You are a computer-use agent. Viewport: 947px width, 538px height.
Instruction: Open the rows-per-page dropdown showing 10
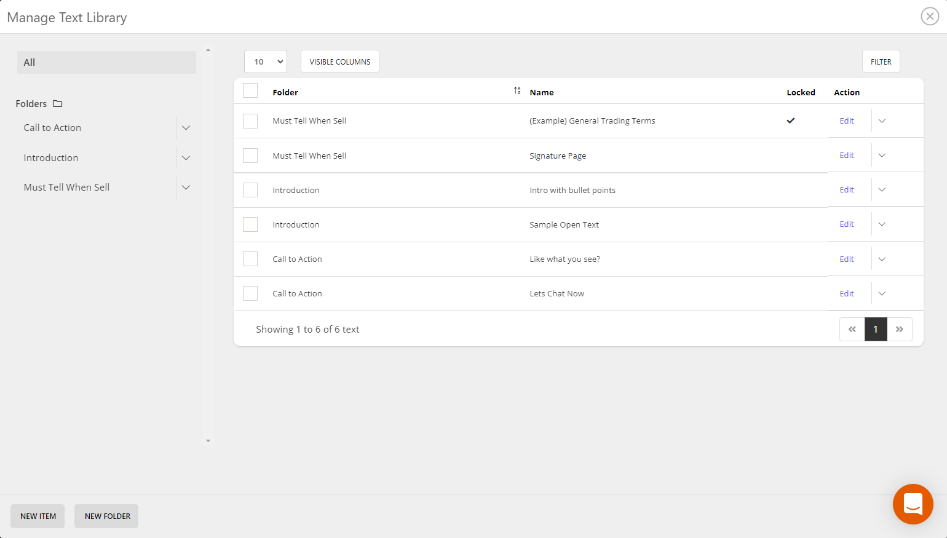266,61
